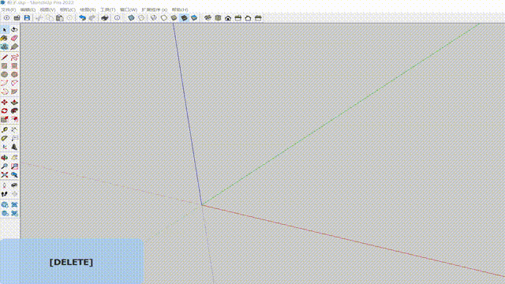Viewport: 505px width, 284px height.
Task: Click the Zoom Extents tool
Action: [x=5, y=175]
